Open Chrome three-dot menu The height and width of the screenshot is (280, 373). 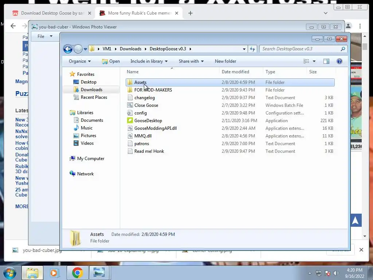click(x=360, y=26)
